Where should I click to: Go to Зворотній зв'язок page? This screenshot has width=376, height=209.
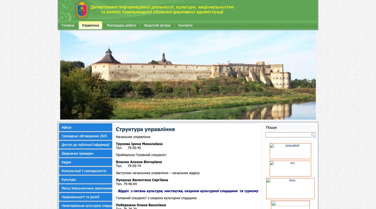(157, 25)
